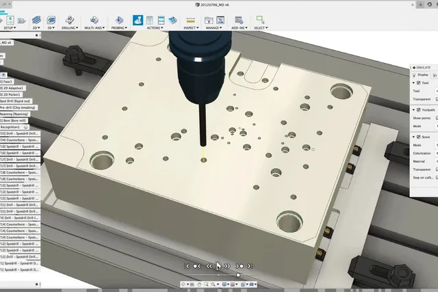The height and width of the screenshot is (292, 438).
Task: Select Pre-drill [Chip breaking] operation
Action: [18, 107]
